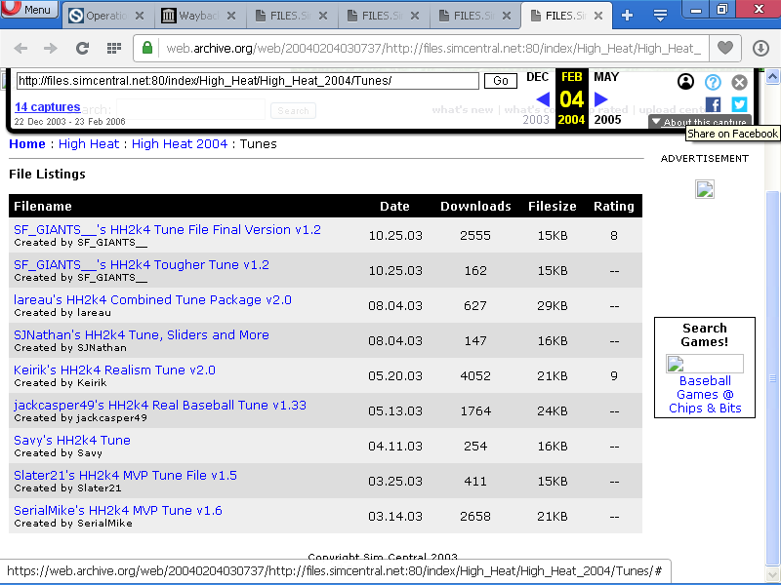Share capture on Twitter
Image resolution: width=781 pixels, height=585 pixels.
[x=739, y=104]
